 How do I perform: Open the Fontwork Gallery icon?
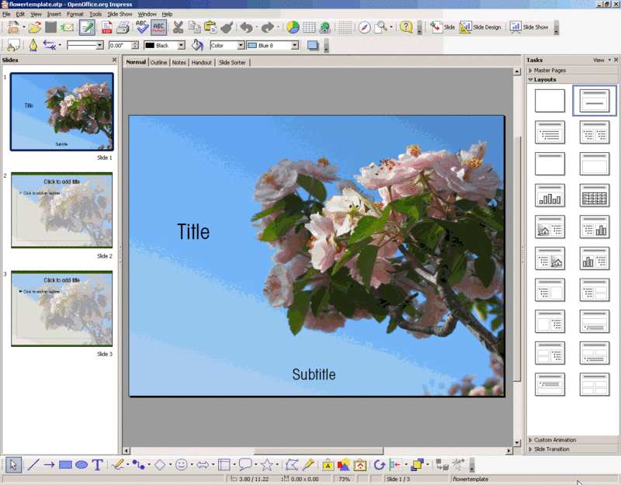pos(328,464)
